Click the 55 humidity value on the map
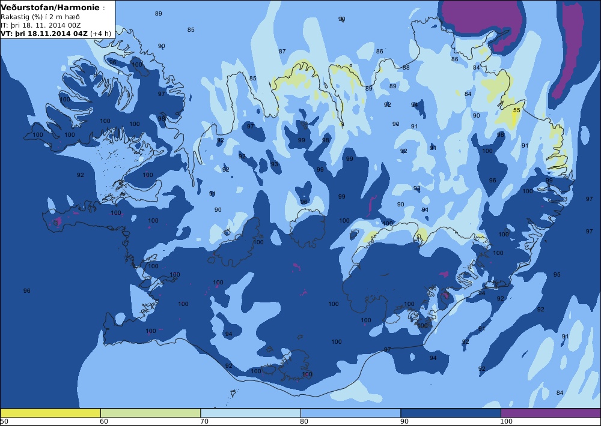Viewport: 601px width, 426px height. (517, 110)
